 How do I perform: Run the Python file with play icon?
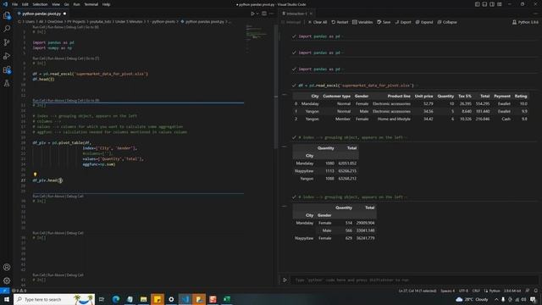point(252,14)
